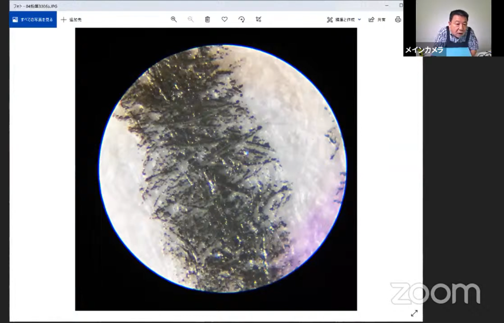Screen dimensions: 504x323
Task: Click the zoom out magnifier icon
Action: [190, 19]
